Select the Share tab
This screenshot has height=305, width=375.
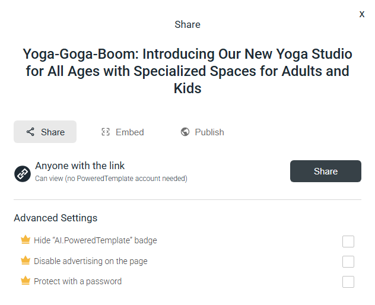pos(45,132)
